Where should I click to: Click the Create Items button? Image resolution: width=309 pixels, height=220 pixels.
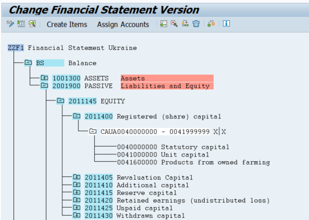[67, 25]
